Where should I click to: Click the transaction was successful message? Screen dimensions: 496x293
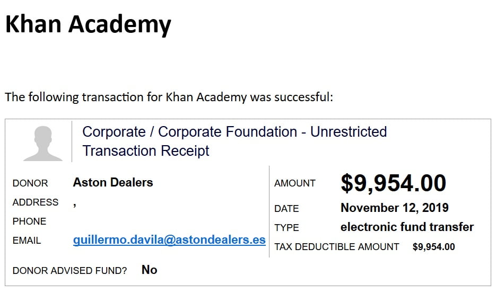pos(169,97)
